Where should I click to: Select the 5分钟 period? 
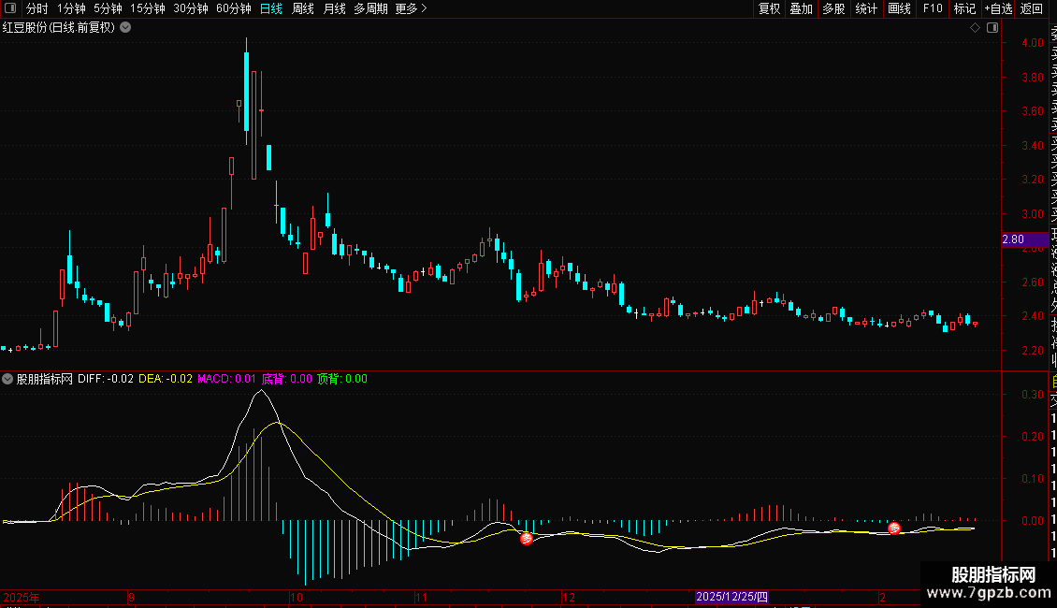point(108,8)
